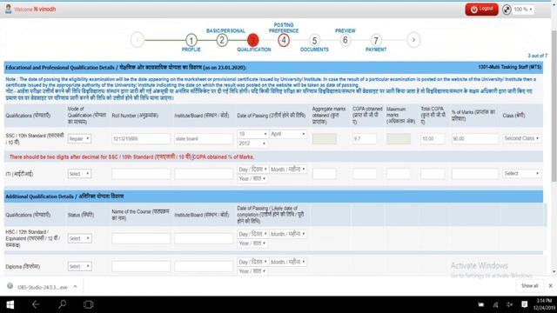The image size is (557, 313).
Task: Click the Logout button
Action: tap(481, 10)
